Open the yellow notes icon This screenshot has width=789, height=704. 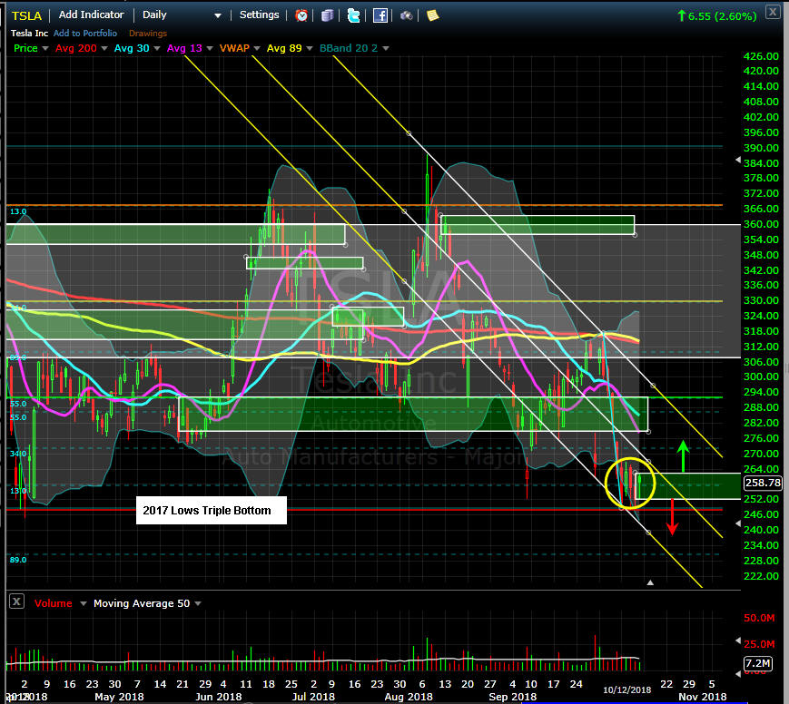click(433, 15)
